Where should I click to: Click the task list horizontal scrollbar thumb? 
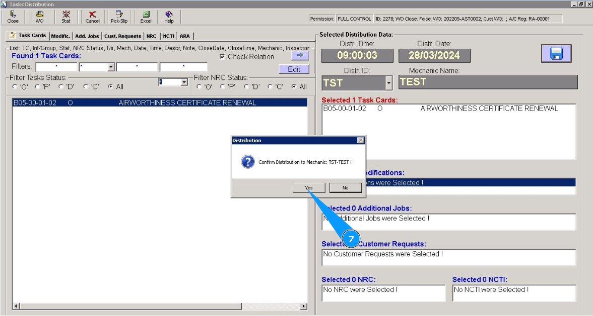click(130, 306)
